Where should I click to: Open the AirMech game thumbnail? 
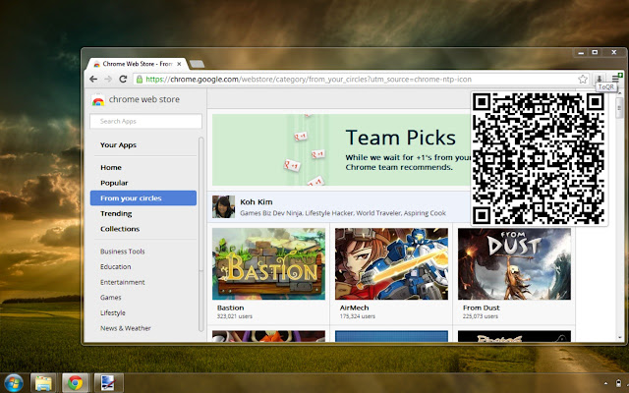click(x=391, y=264)
